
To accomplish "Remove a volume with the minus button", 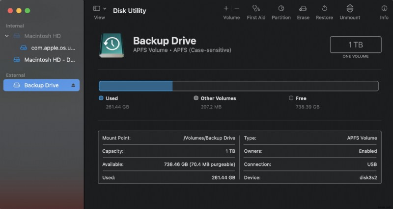I will click(x=237, y=8).
